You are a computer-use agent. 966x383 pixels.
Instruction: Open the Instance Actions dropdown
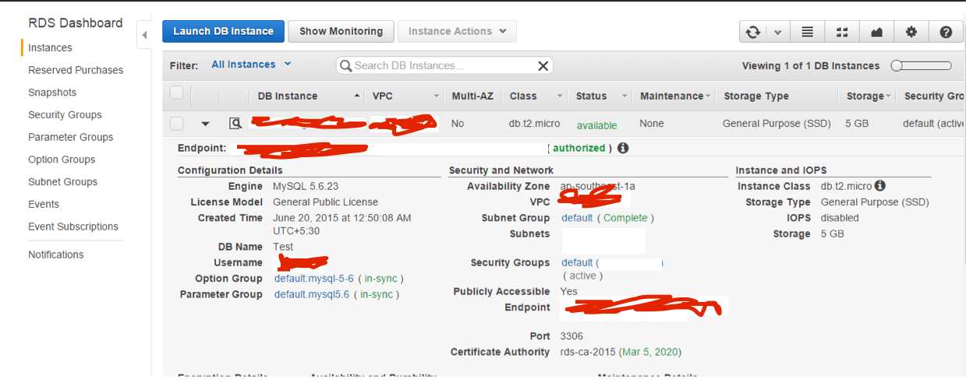457,31
